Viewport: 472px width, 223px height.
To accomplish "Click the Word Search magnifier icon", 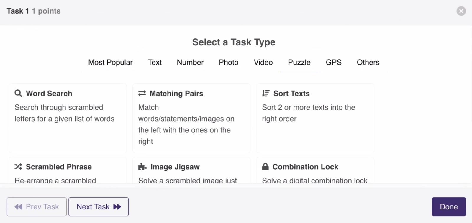I will 18,93.
